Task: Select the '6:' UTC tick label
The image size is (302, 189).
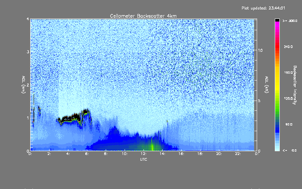Action: pyautogui.click(x=87, y=154)
